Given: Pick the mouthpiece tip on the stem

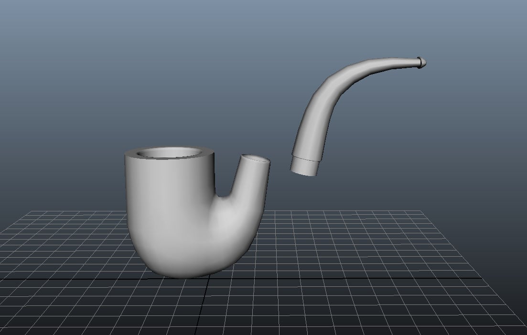Looking at the screenshot, I should point(422,63).
